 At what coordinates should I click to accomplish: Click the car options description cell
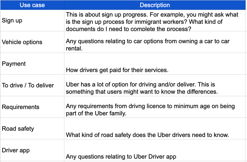[x=155, y=42]
